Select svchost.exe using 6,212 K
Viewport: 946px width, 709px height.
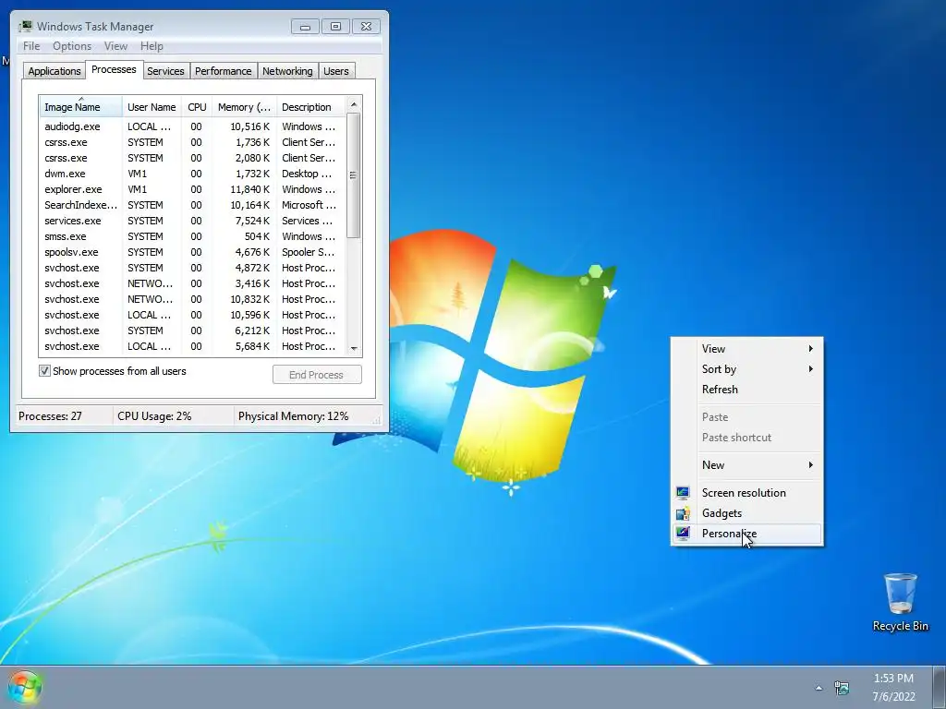pyautogui.click(x=192, y=330)
